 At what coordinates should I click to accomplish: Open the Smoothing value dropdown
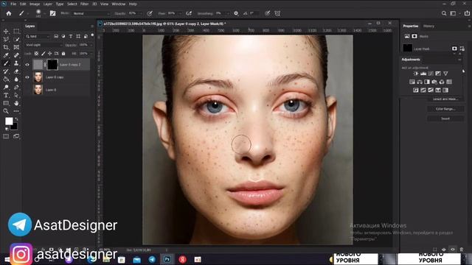[x=228, y=13]
